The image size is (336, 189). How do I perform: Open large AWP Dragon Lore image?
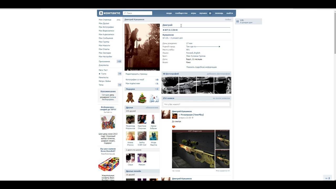click(193, 149)
